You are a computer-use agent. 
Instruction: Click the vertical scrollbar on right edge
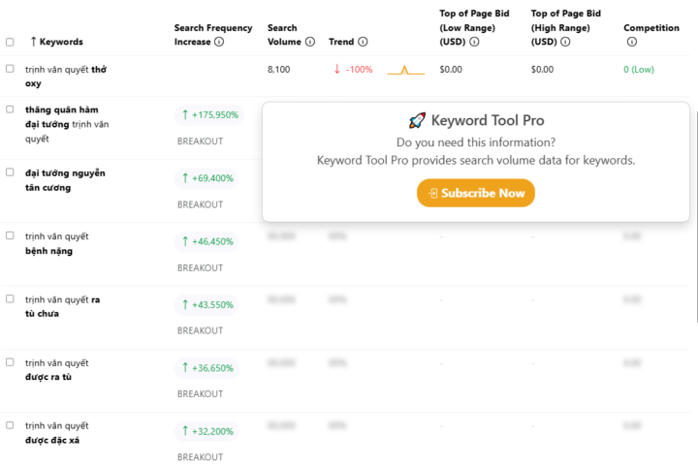(696, 216)
